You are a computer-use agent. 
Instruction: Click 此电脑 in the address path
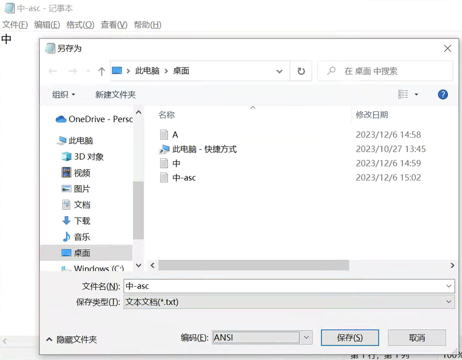point(147,71)
